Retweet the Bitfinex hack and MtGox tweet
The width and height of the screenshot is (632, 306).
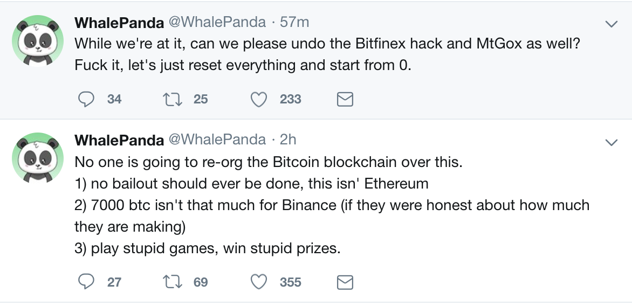(x=173, y=99)
